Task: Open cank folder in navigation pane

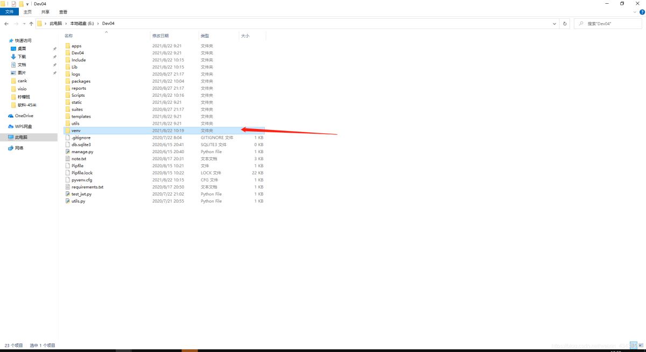Action: coord(22,81)
